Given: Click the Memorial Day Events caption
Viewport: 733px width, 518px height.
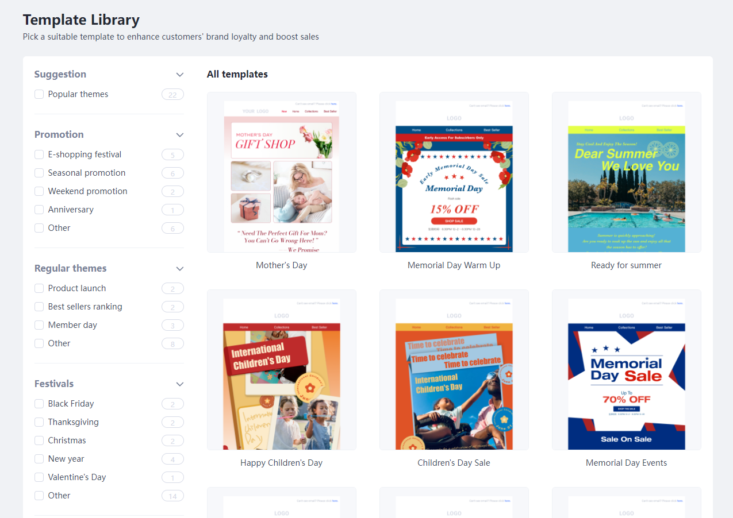Looking at the screenshot, I should coord(627,463).
